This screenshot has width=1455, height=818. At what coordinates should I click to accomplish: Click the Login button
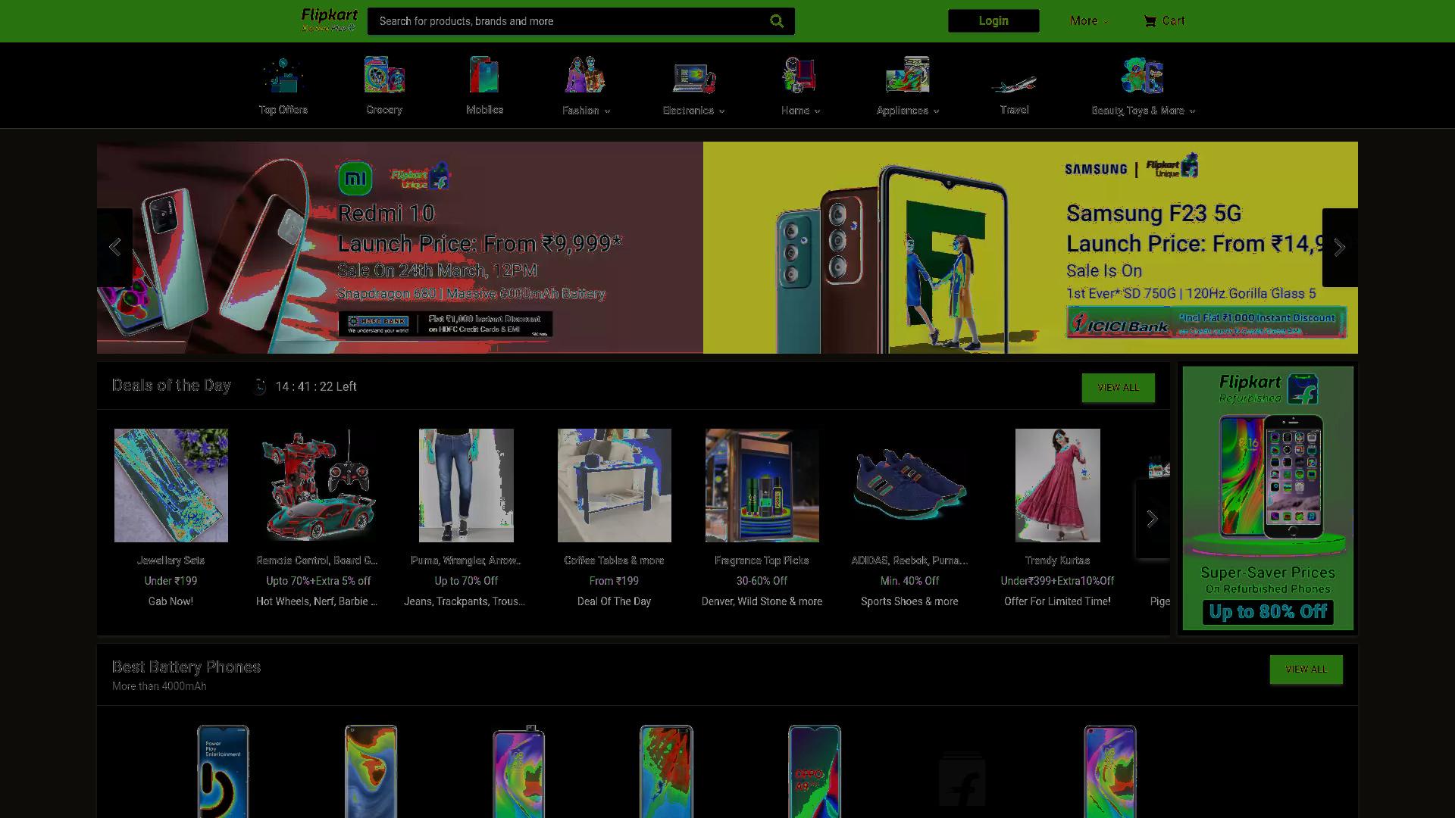point(993,21)
